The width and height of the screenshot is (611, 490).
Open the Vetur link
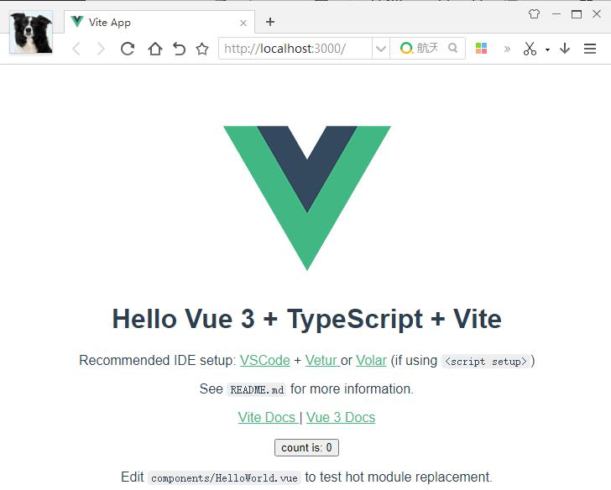click(322, 361)
